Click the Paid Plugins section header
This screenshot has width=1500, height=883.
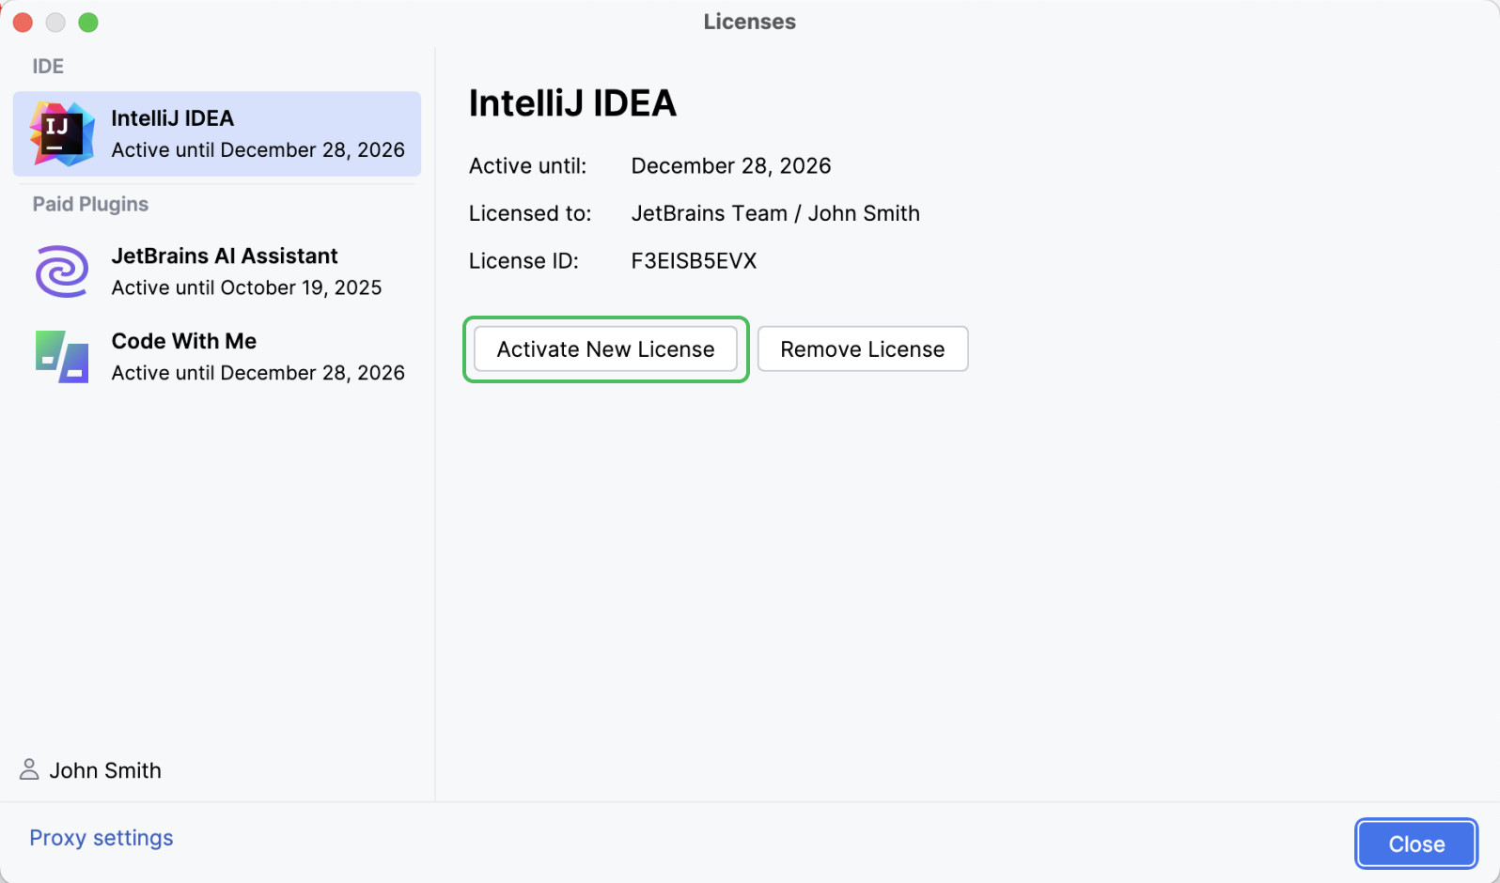click(x=90, y=205)
